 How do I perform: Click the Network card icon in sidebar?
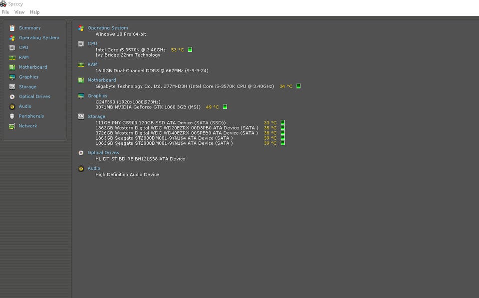[x=12, y=126]
